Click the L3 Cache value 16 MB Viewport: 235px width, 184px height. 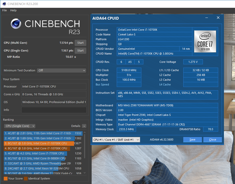[x=201, y=80]
